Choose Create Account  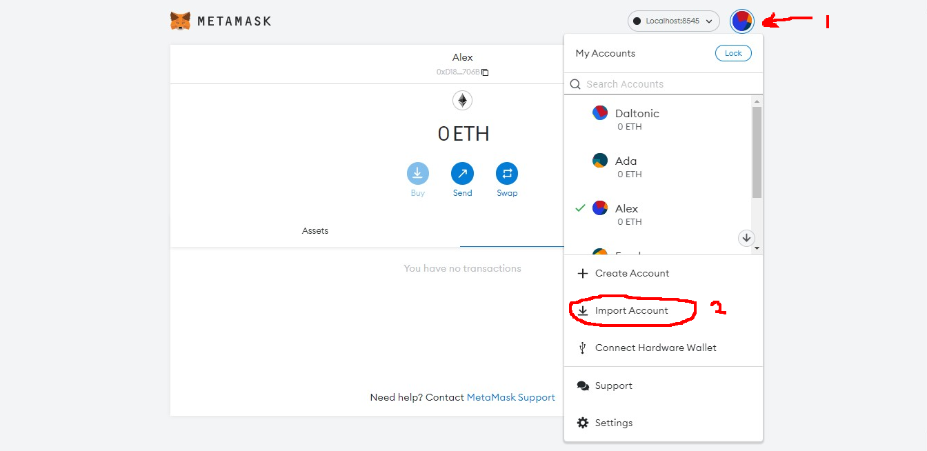[632, 273]
